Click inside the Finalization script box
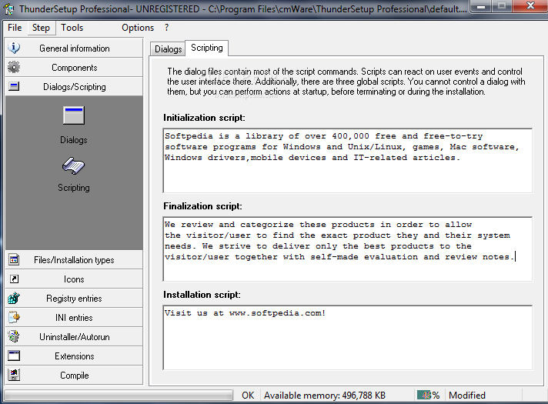Viewport: 548px width, 404px height. point(348,249)
